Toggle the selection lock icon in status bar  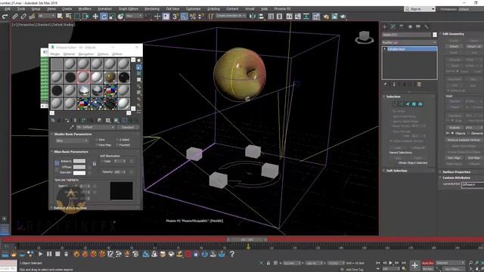point(268,263)
